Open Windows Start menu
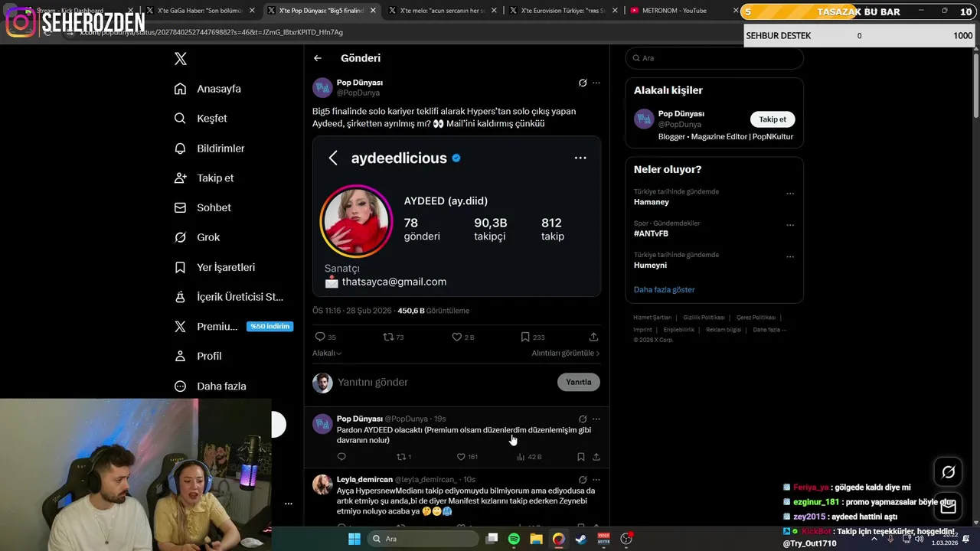Screen dimensions: 980x551 click(x=354, y=539)
